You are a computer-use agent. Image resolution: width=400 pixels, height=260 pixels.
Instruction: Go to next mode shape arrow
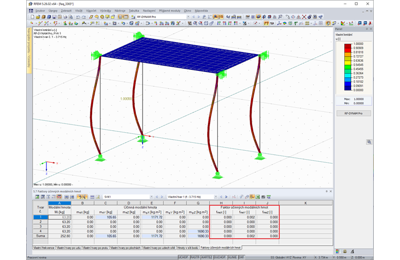[226, 197]
